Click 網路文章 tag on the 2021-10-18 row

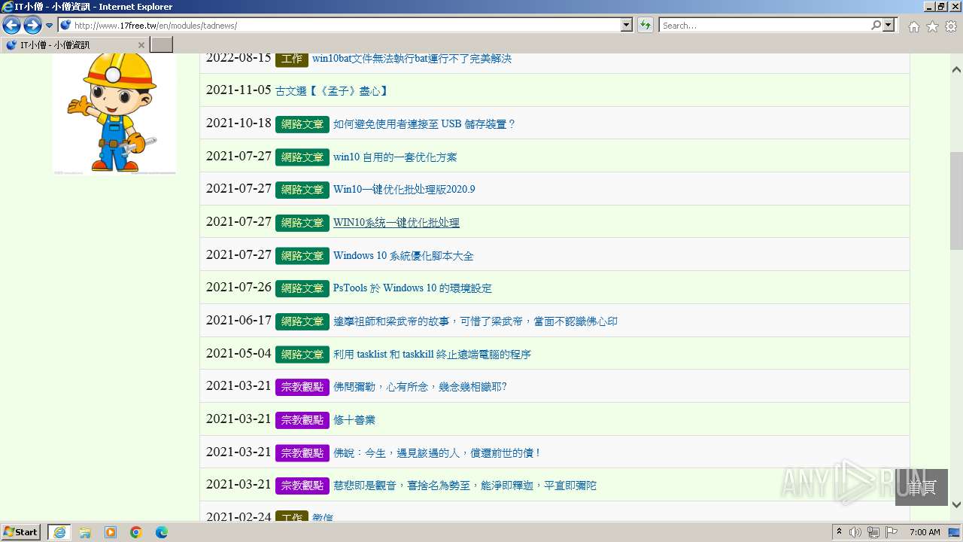point(302,124)
